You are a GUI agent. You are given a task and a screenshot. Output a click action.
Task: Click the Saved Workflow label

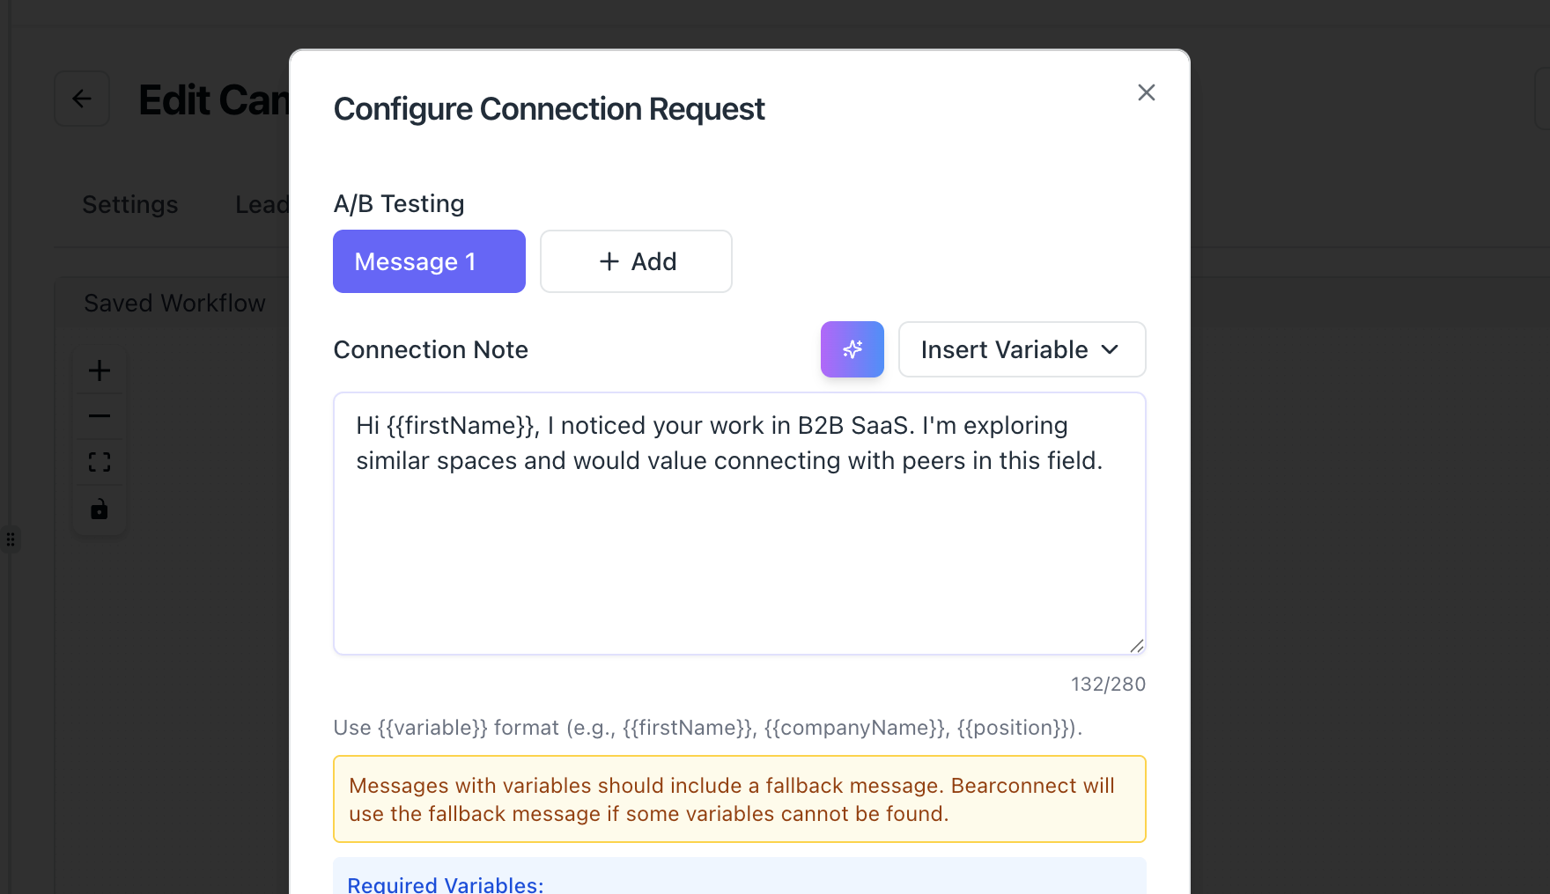[174, 303]
